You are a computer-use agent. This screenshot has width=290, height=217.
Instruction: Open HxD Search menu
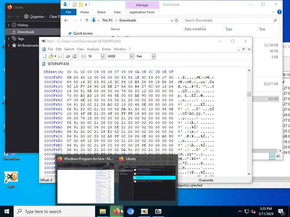[69, 49]
